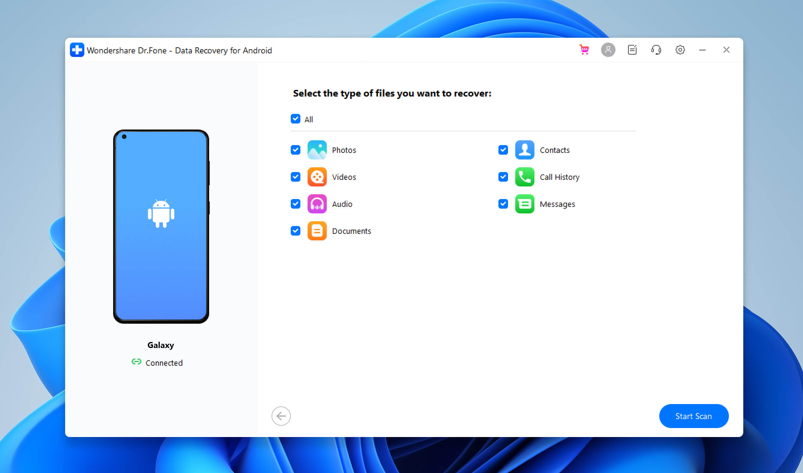803x473 pixels.
Task: Click the Audio headphones icon
Action: coord(317,204)
